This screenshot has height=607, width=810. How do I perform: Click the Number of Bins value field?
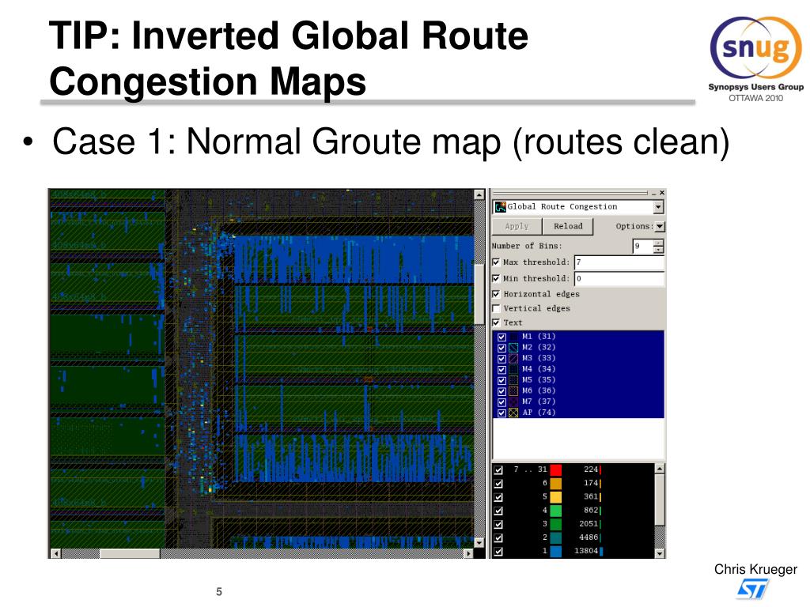click(x=642, y=247)
